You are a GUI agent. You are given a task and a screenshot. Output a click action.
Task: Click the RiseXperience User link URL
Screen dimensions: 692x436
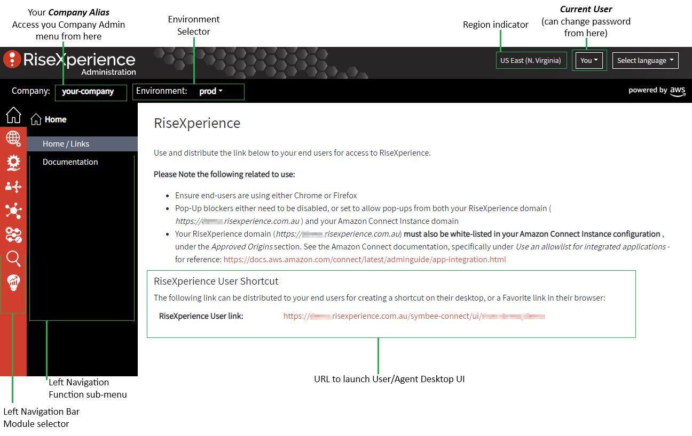(x=414, y=316)
